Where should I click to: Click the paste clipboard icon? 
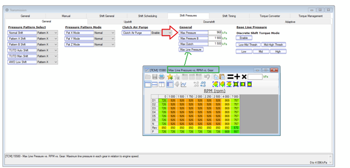coord(222,77)
